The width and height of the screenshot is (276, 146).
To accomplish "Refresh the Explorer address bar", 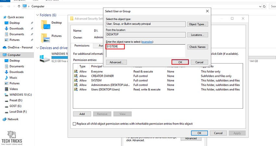I will tap(264, 6).
